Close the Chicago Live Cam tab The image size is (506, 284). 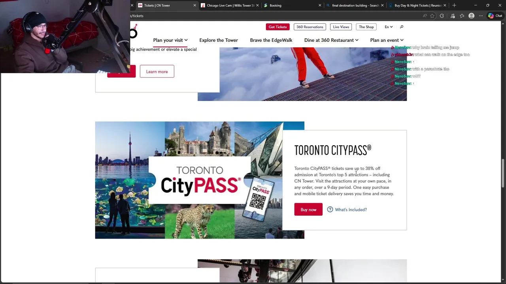coord(257,6)
